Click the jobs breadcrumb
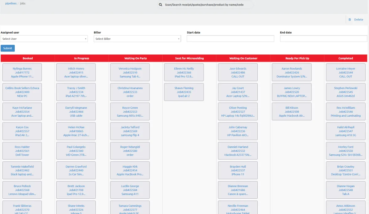This screenshot has width=369, height=214. [x=23, y=3]
